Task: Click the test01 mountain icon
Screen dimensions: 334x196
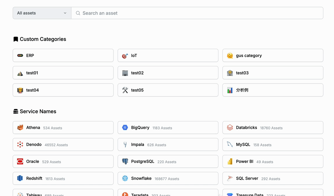Action: click(20, 73)
